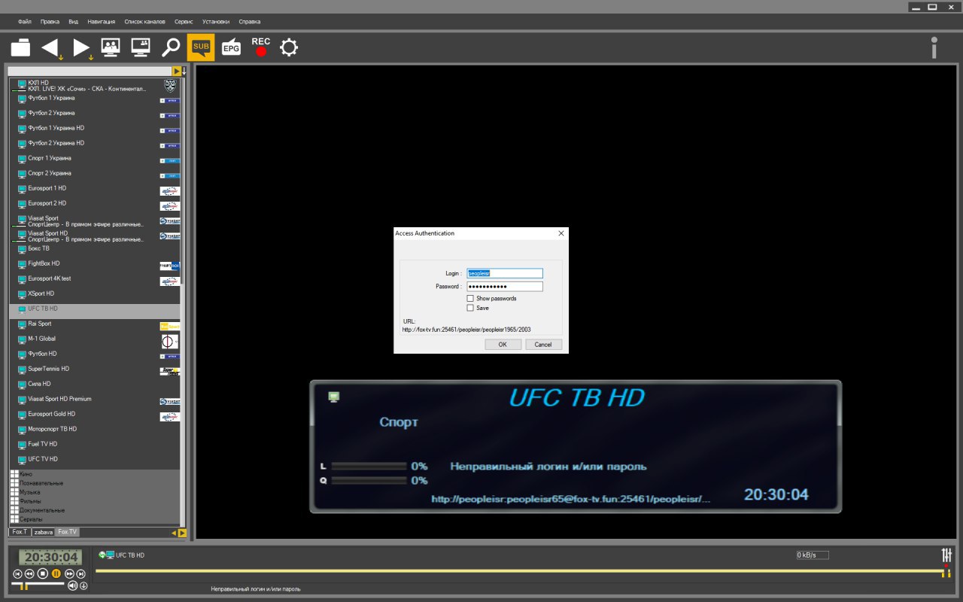Close the Access Authentication dialog
Viewport: 963px width, 602px height.
(560, 233)
